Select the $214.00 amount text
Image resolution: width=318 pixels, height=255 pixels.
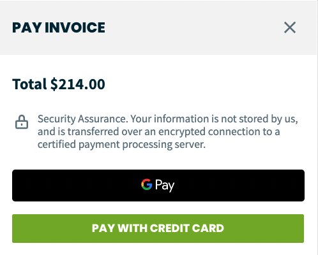[x=78, y=84]
